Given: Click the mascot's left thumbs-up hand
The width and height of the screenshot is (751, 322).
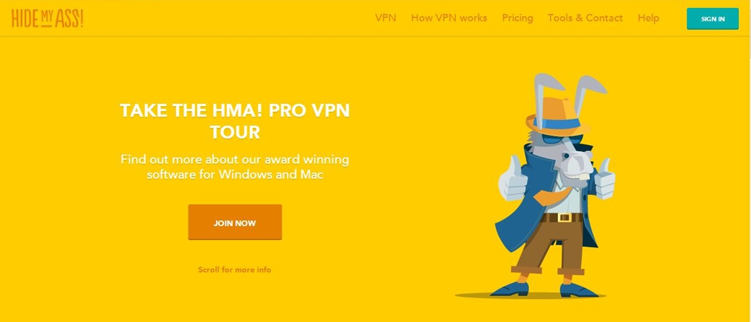Looking at the screenshot, I should point(512,178).
